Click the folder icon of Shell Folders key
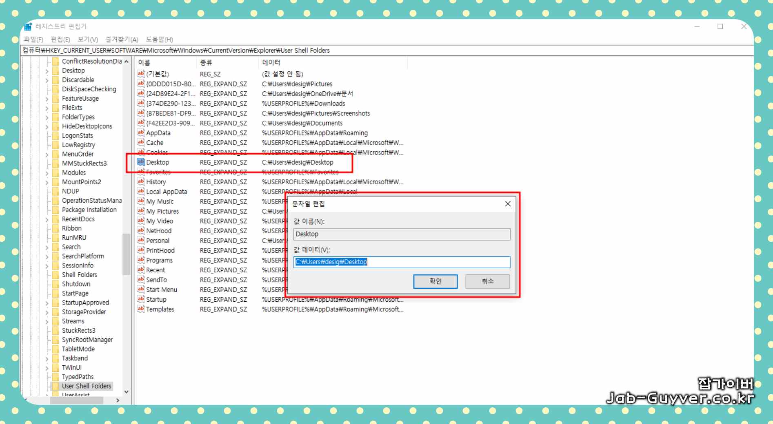Screen dimensions: 773x424 pyautogui.click(x=56, y=274)
